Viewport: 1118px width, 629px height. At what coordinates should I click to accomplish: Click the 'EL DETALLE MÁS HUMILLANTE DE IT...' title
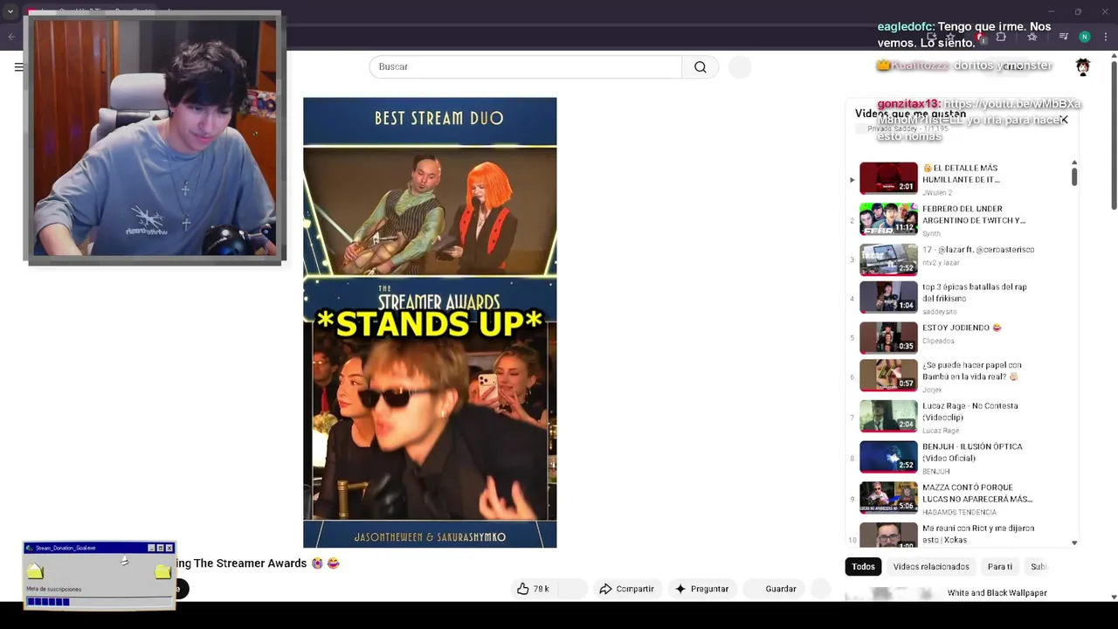pyautogui.click(x=961, y=174)
